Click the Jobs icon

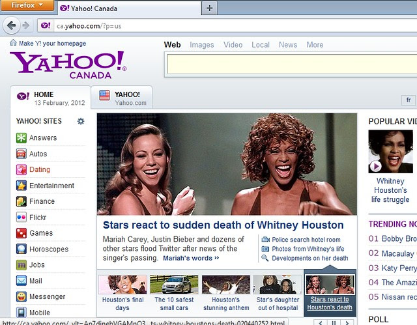tap(22, 265)
